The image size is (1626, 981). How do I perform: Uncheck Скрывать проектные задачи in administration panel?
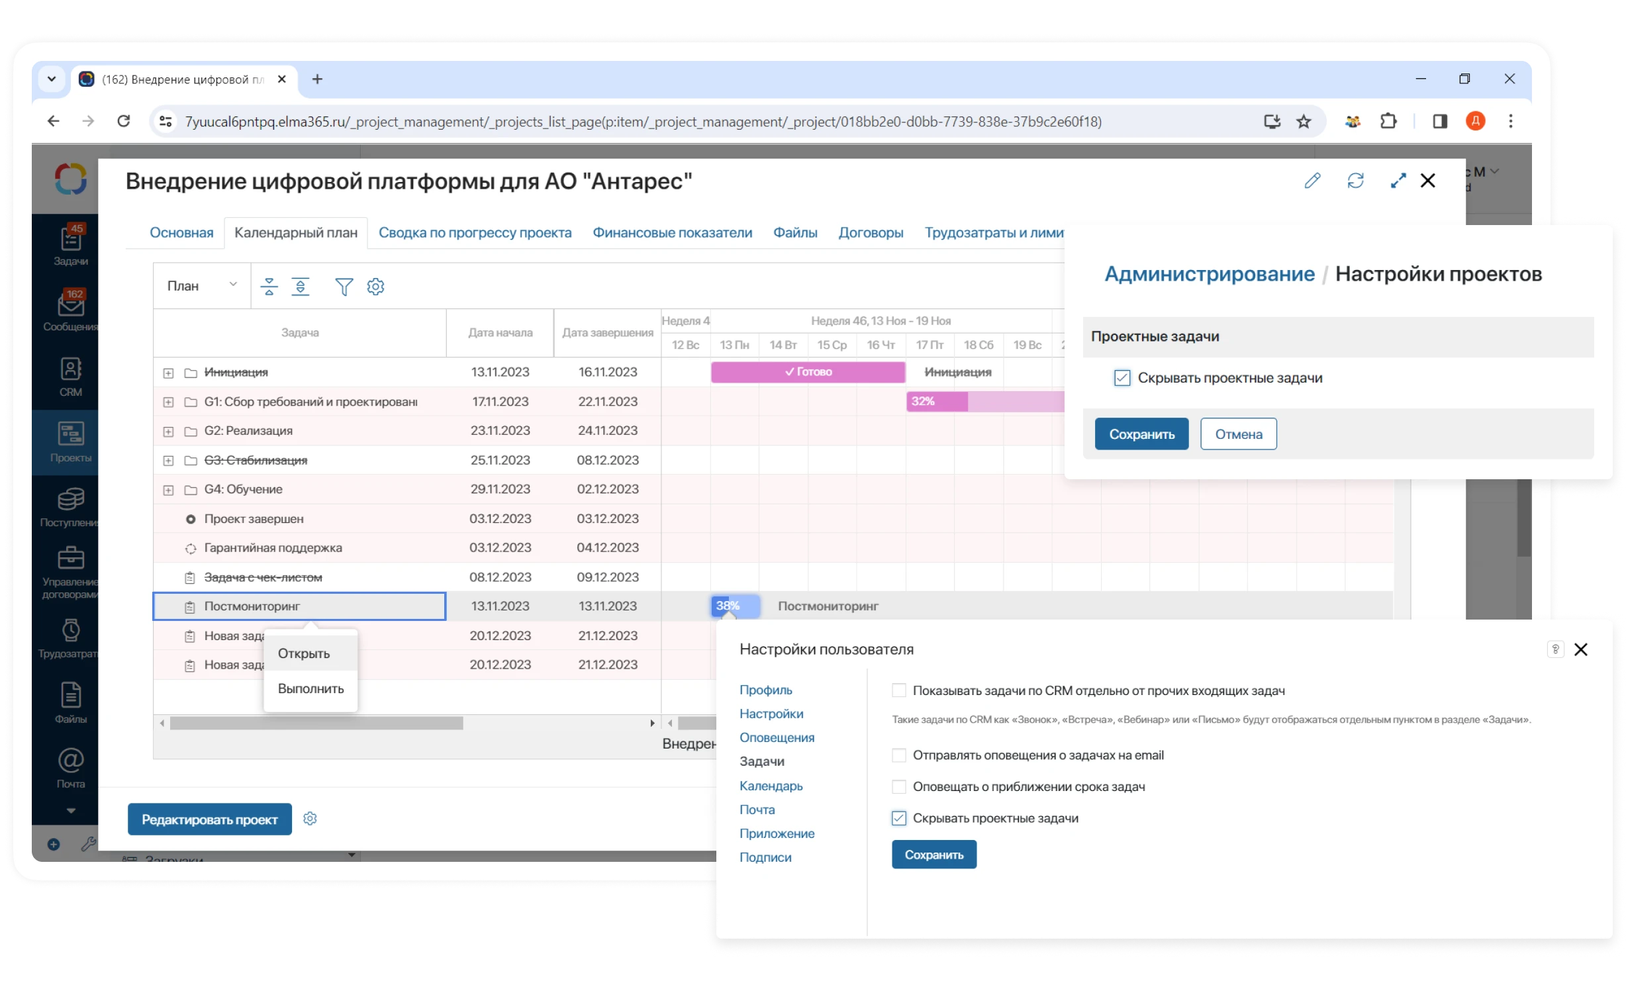point(1122,378)
